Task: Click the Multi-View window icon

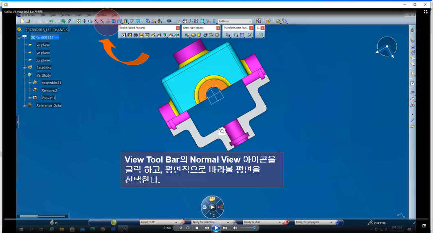Action: [114, 21]
